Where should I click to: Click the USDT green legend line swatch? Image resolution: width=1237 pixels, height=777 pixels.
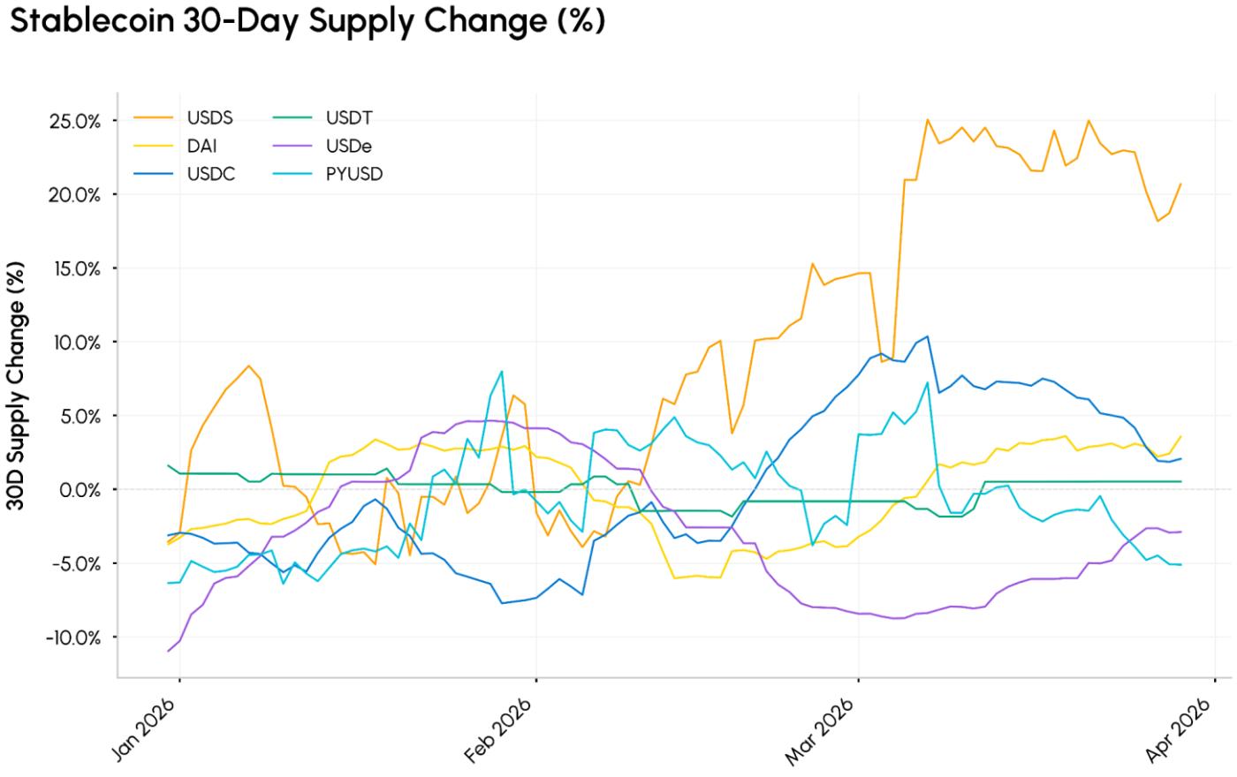tap(292, 118)
